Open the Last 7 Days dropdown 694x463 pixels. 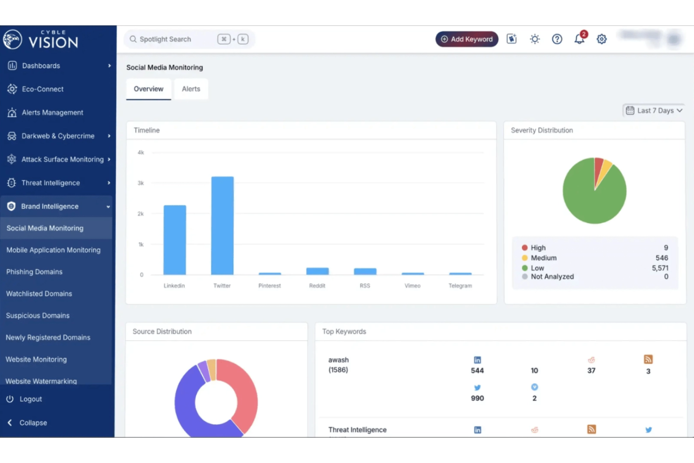point(654,111)
